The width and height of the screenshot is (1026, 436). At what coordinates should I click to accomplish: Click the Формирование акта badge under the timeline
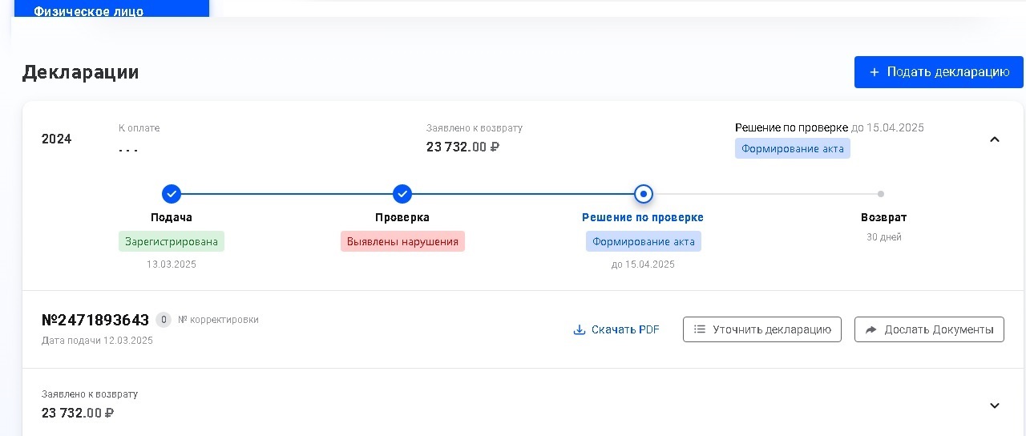(x=644, y=241)
